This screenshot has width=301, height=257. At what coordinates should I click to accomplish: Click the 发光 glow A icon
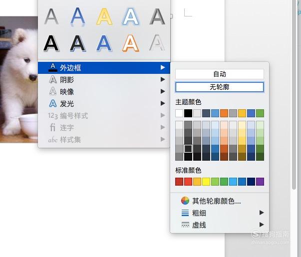coord(53,103)
